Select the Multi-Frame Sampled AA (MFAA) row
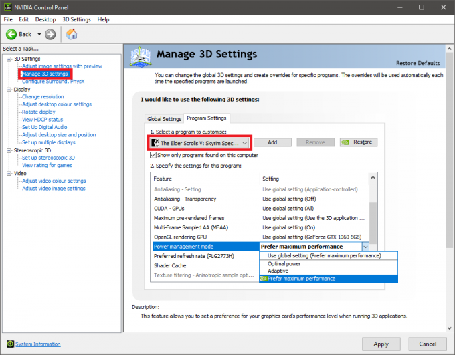Viewport: 455px width, 355px height. click(260, 228)
